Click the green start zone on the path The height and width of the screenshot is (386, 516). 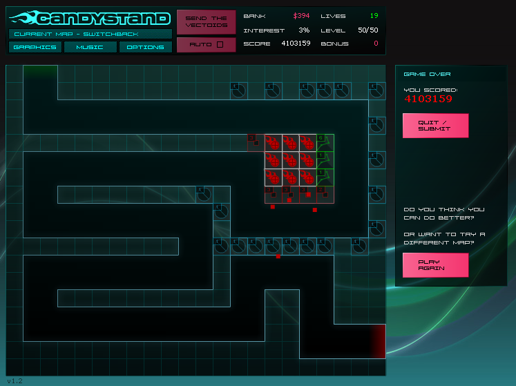[40, 73]
